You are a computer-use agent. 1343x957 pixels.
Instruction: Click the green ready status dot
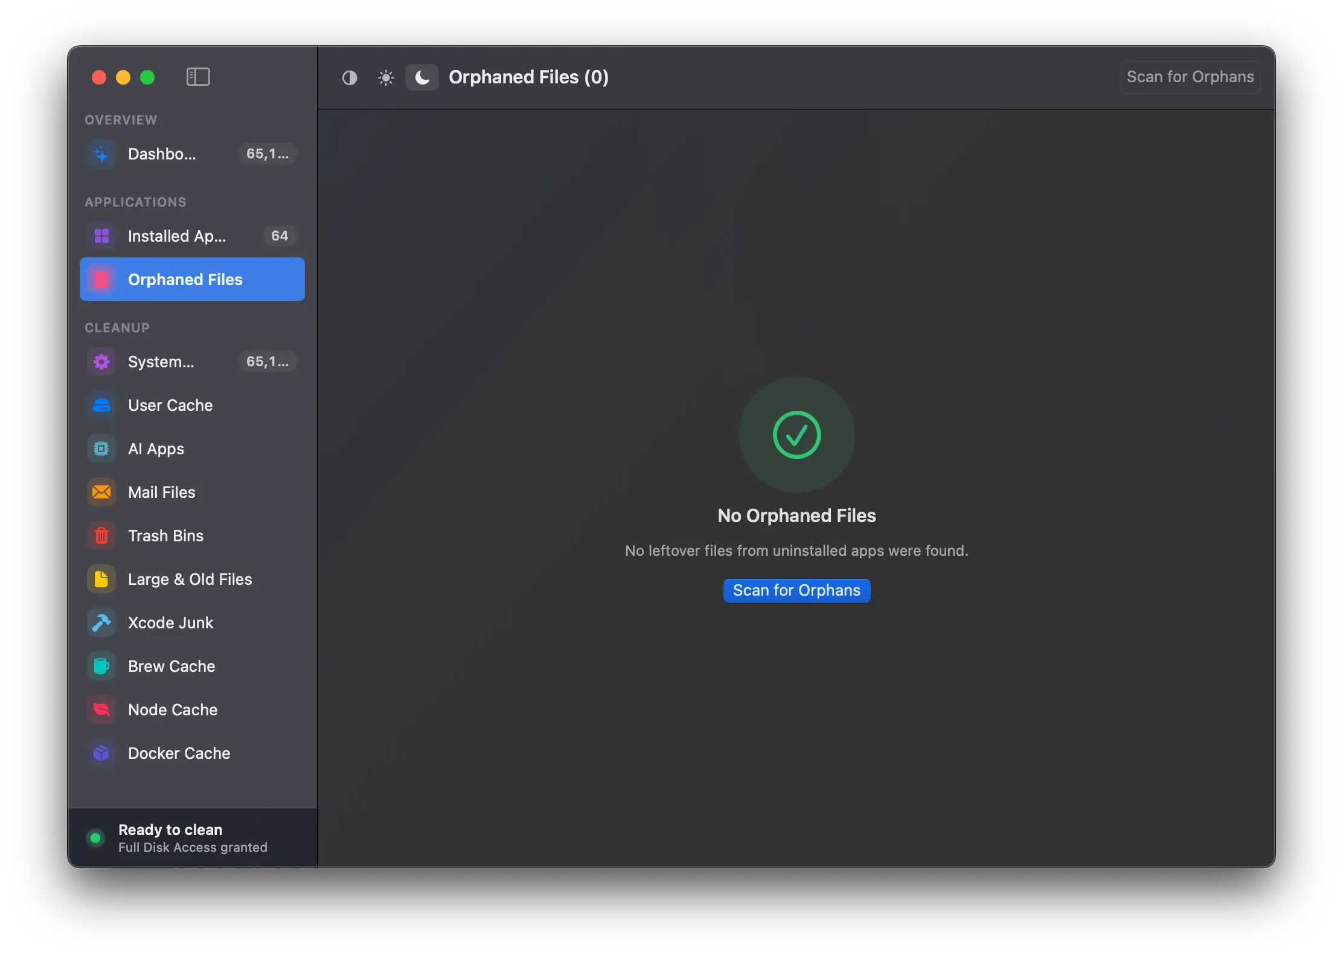[x=95, y=838]
